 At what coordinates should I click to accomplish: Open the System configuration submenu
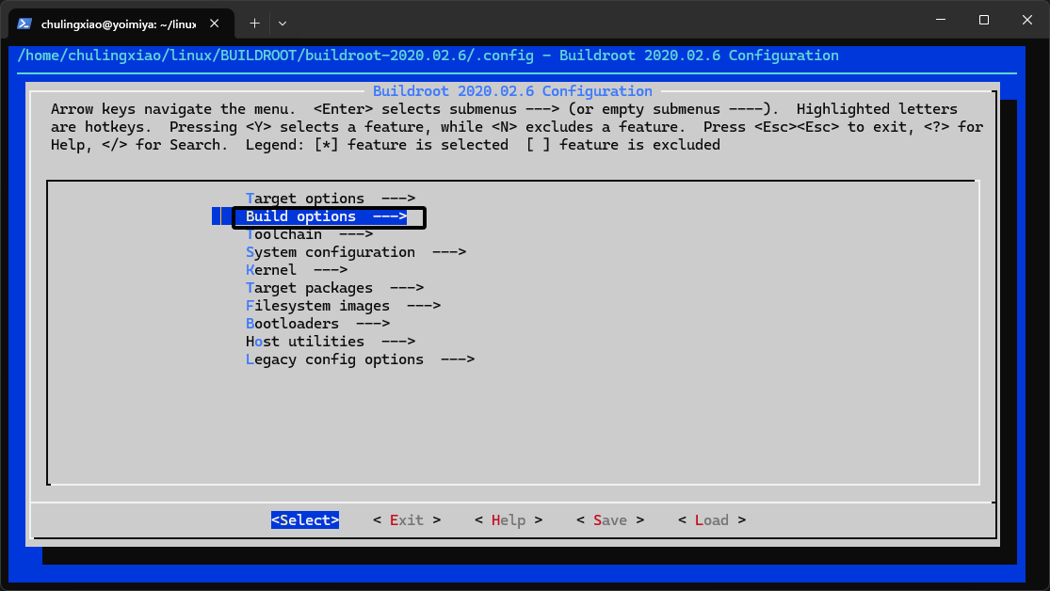pos(356,252)
